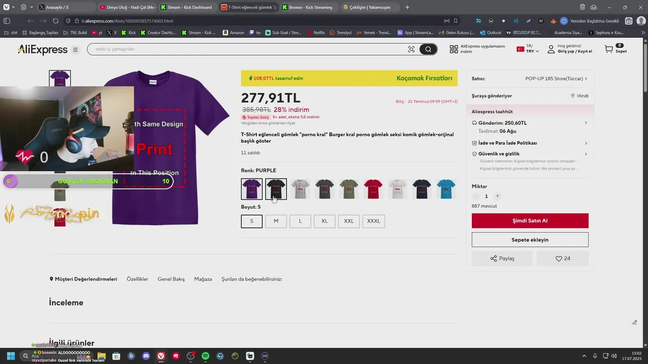Click the floating edit pencil icon
Image resolution: width=648 pixels, height=364 pixels.
tap(635, 322)
